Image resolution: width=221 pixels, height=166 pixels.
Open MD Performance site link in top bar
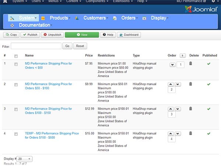pyautogui.click(x=191, y=1)
